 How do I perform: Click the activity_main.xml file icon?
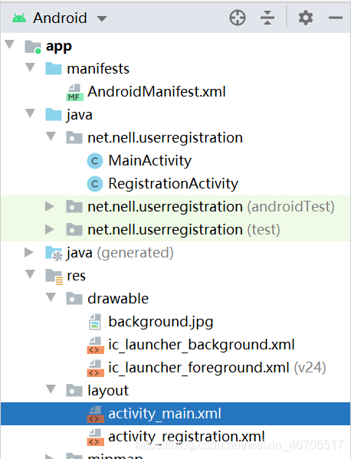click(x=96, y=415)
